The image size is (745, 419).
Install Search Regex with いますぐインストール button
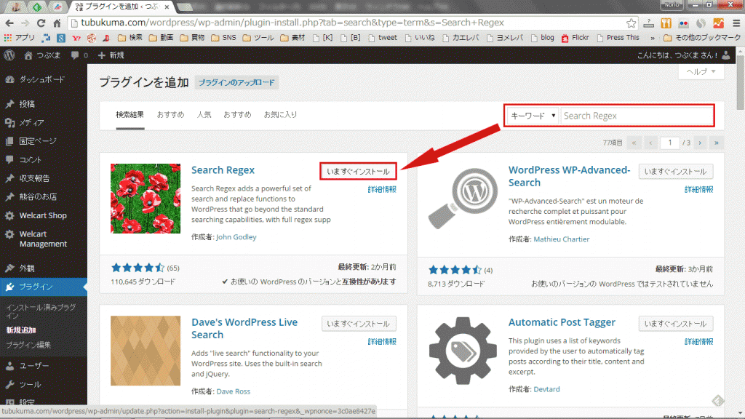click(359, 171)
